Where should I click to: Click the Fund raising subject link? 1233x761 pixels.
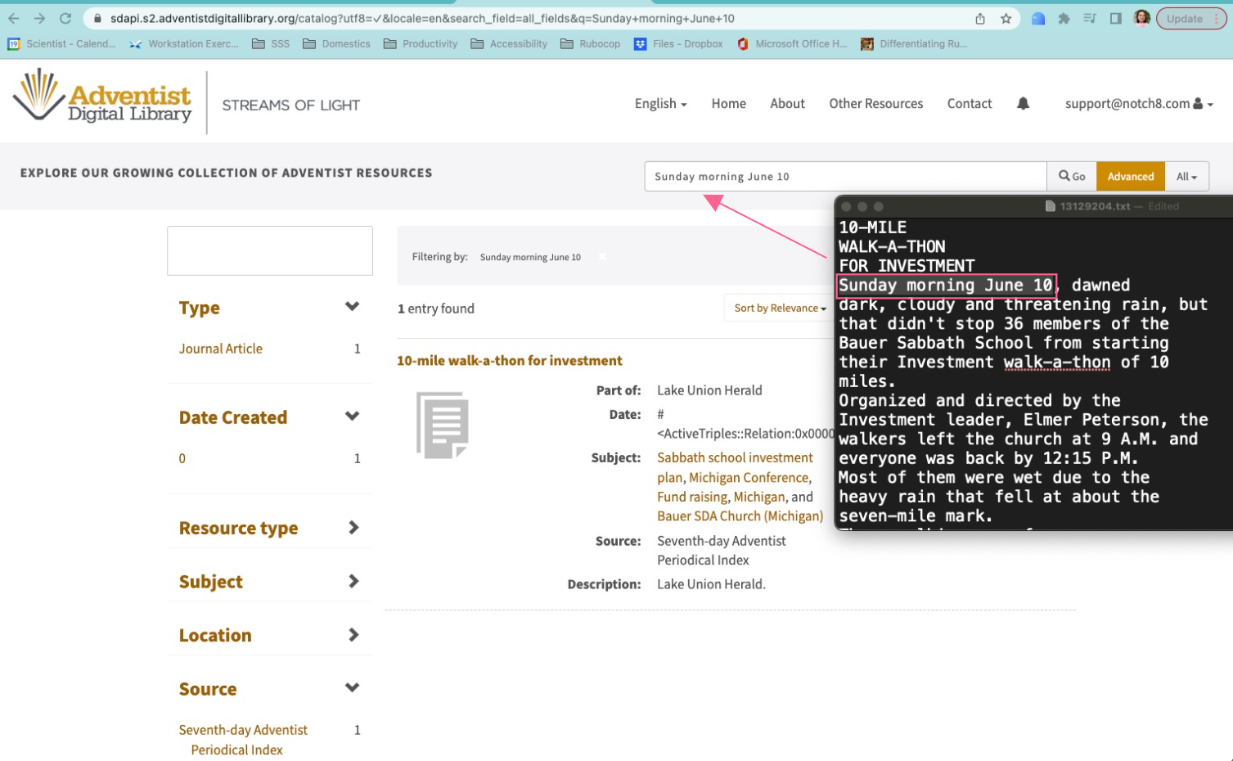click(x=692, y=497)
